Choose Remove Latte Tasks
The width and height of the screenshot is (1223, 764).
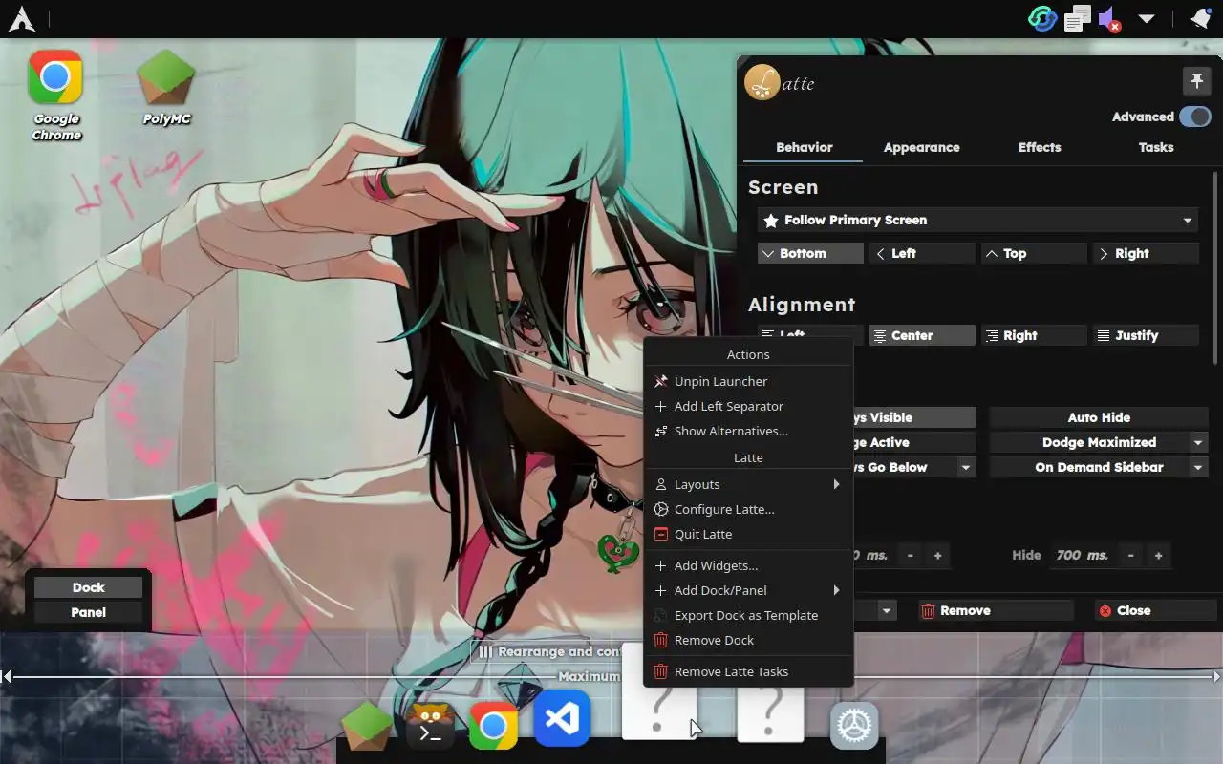click(x=748, y=671)
